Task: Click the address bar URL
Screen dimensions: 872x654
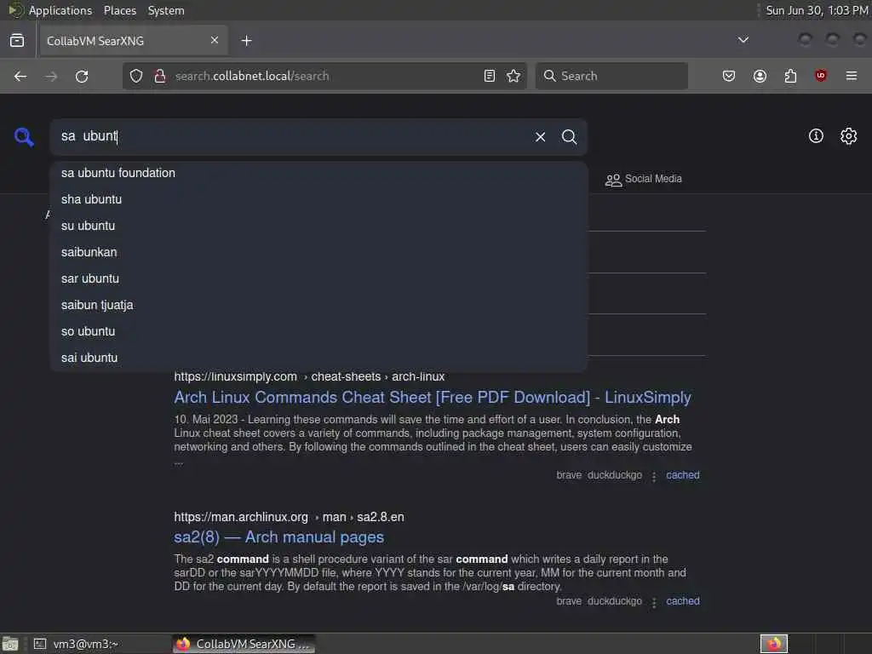Action: [252, 76]
